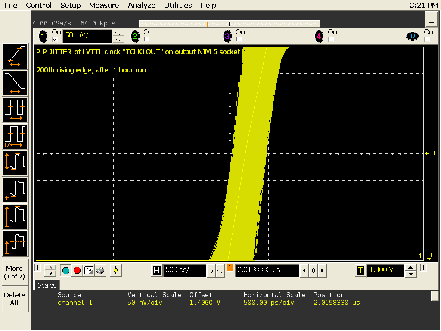Click the waveform intensity sun icon
This screenshot has width=441, height=331.
click(x=115, y=271)
